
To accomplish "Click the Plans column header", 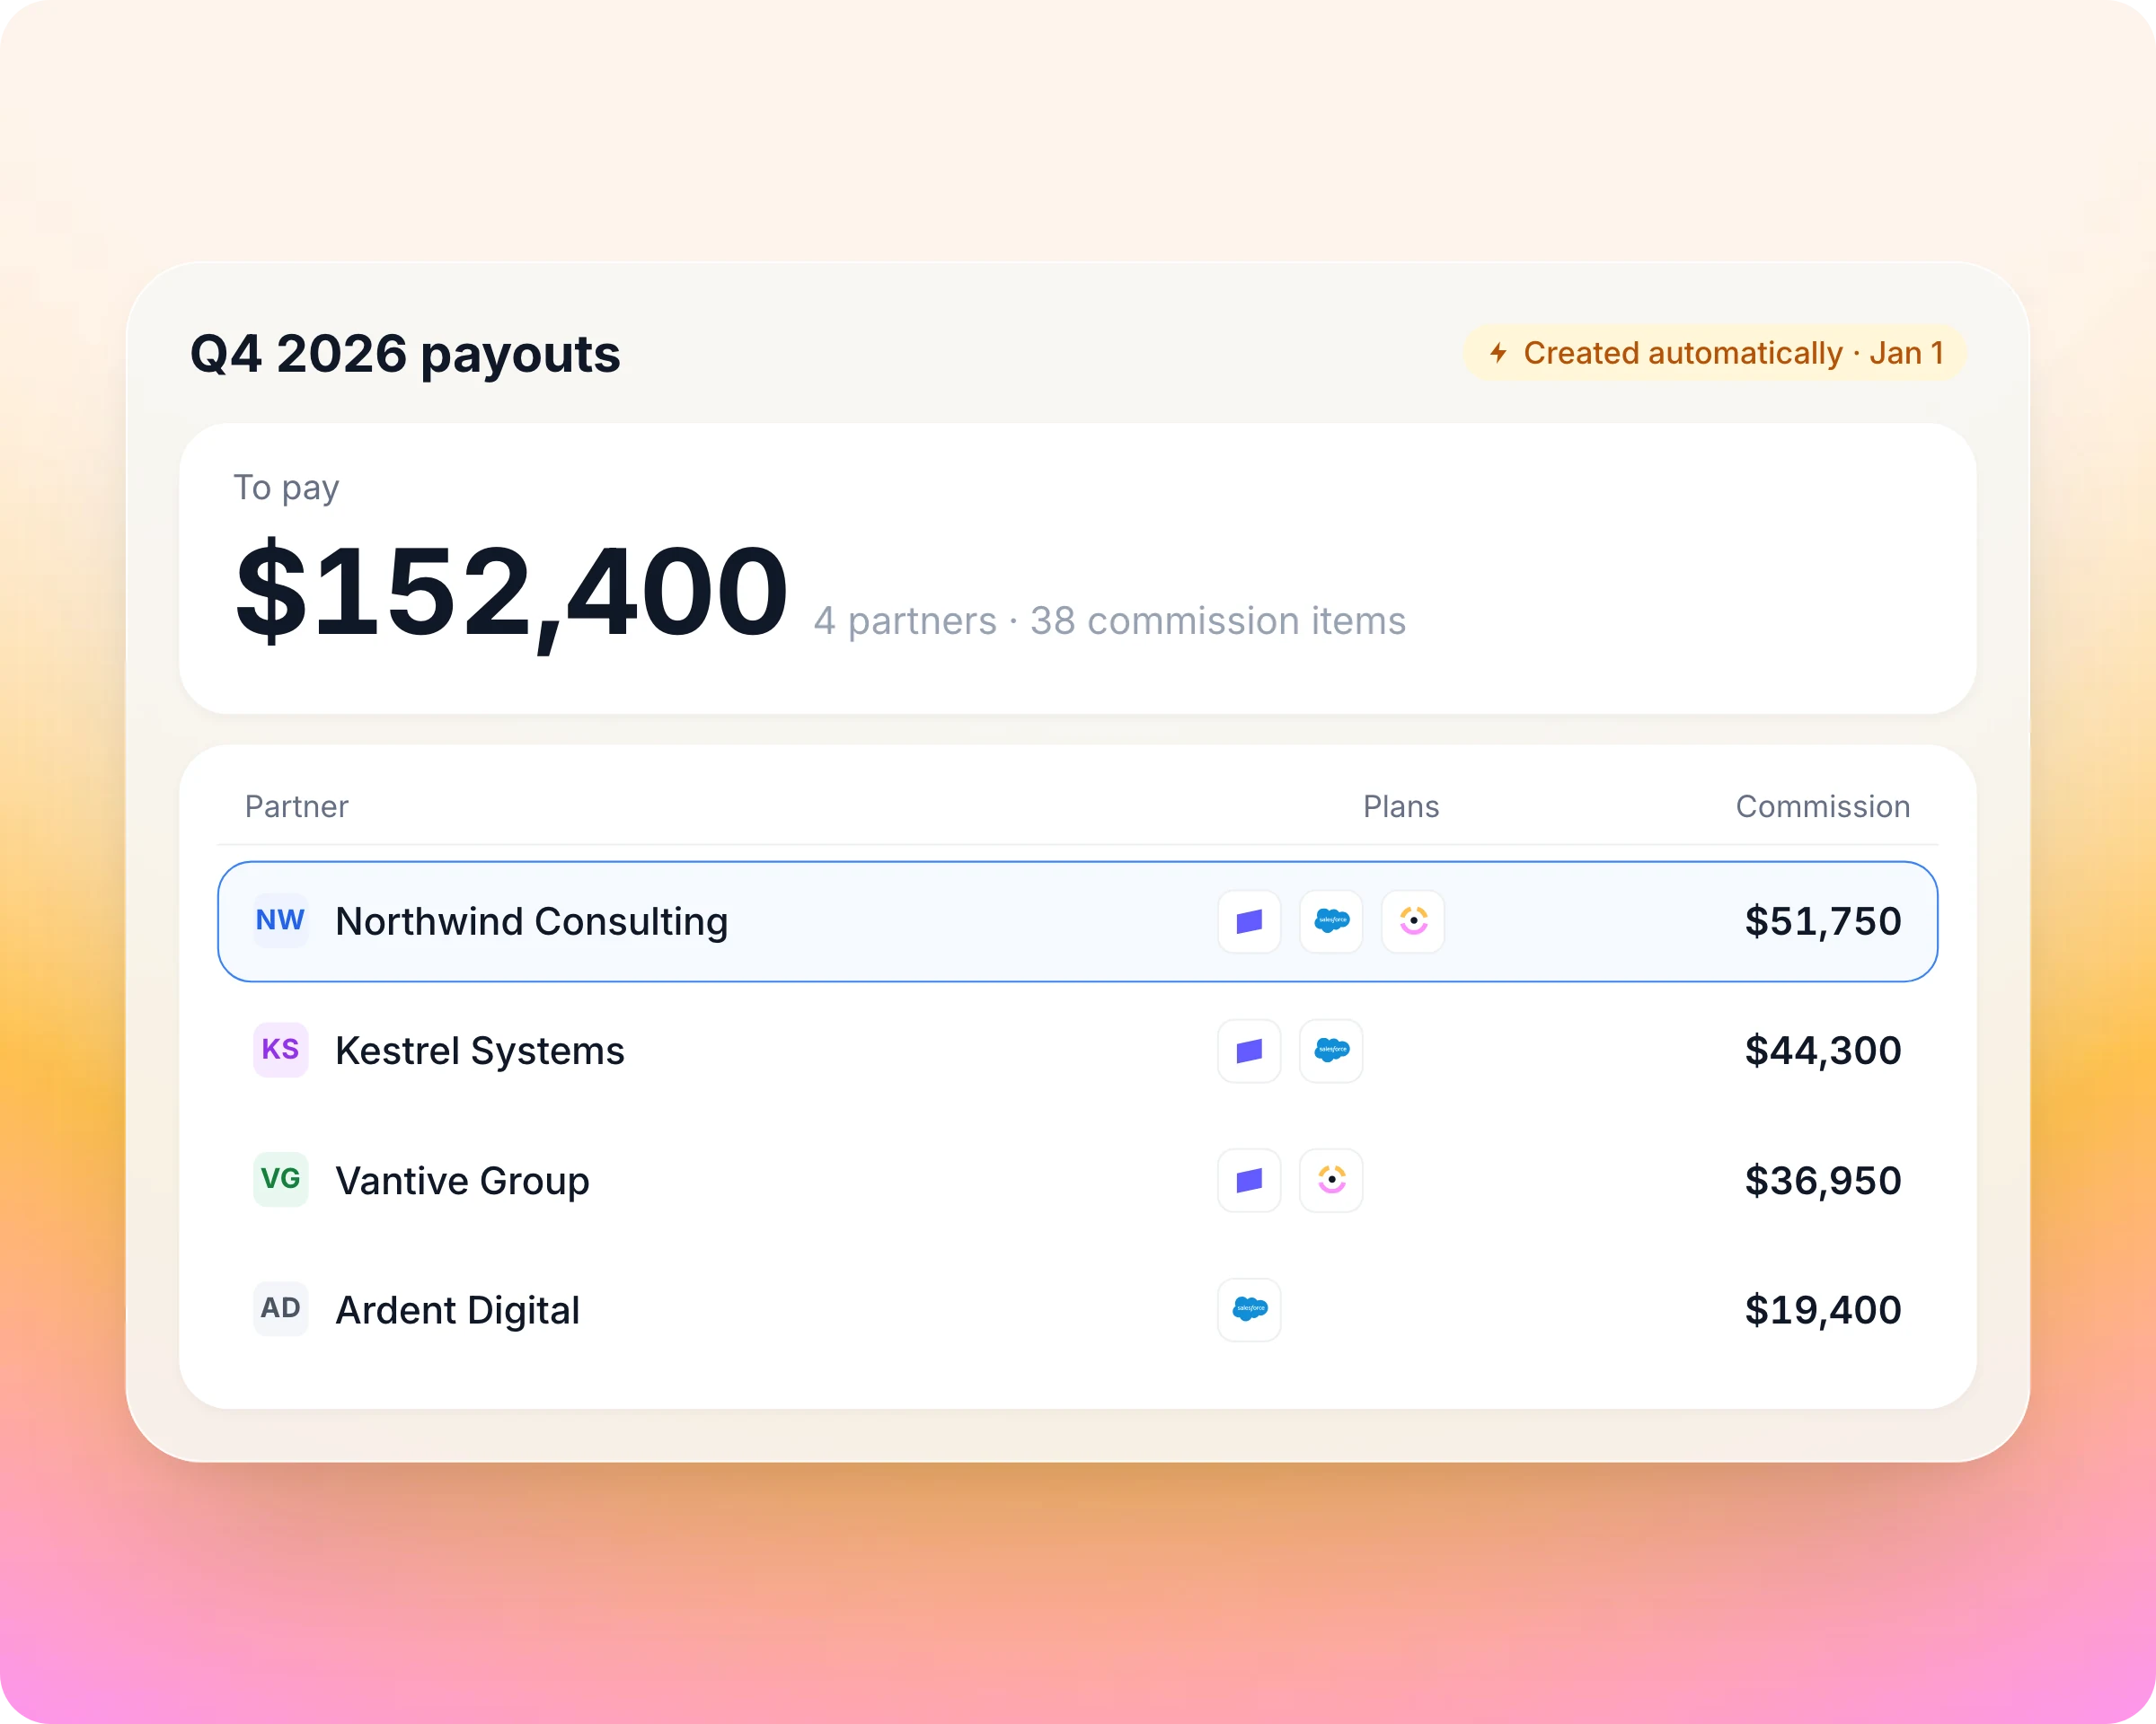I will click(1401, 806).
